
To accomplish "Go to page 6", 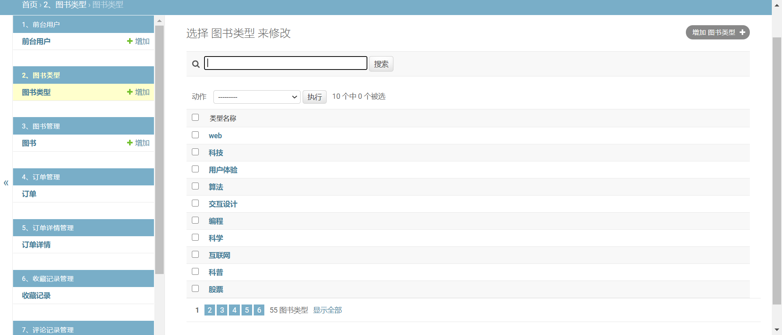I will [x=259, y=310].
